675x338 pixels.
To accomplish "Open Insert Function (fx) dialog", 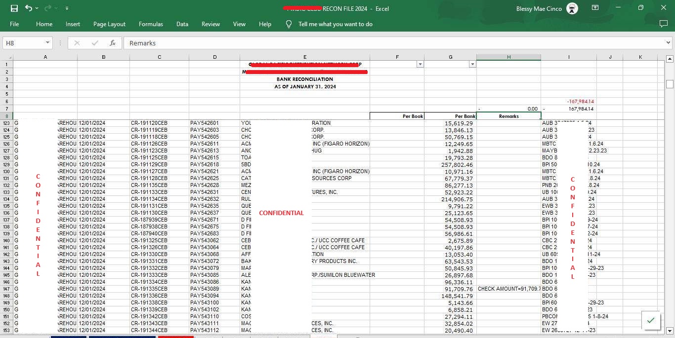I will pyautogui.click(x=113, y=43).
